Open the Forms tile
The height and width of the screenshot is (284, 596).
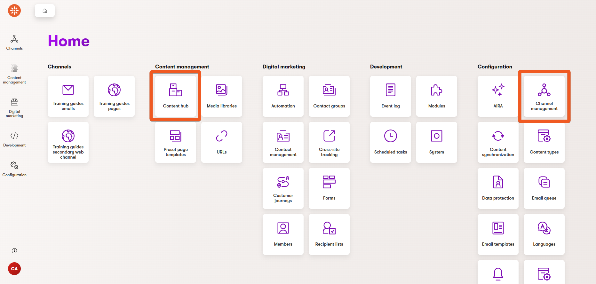tap(329, 188)
